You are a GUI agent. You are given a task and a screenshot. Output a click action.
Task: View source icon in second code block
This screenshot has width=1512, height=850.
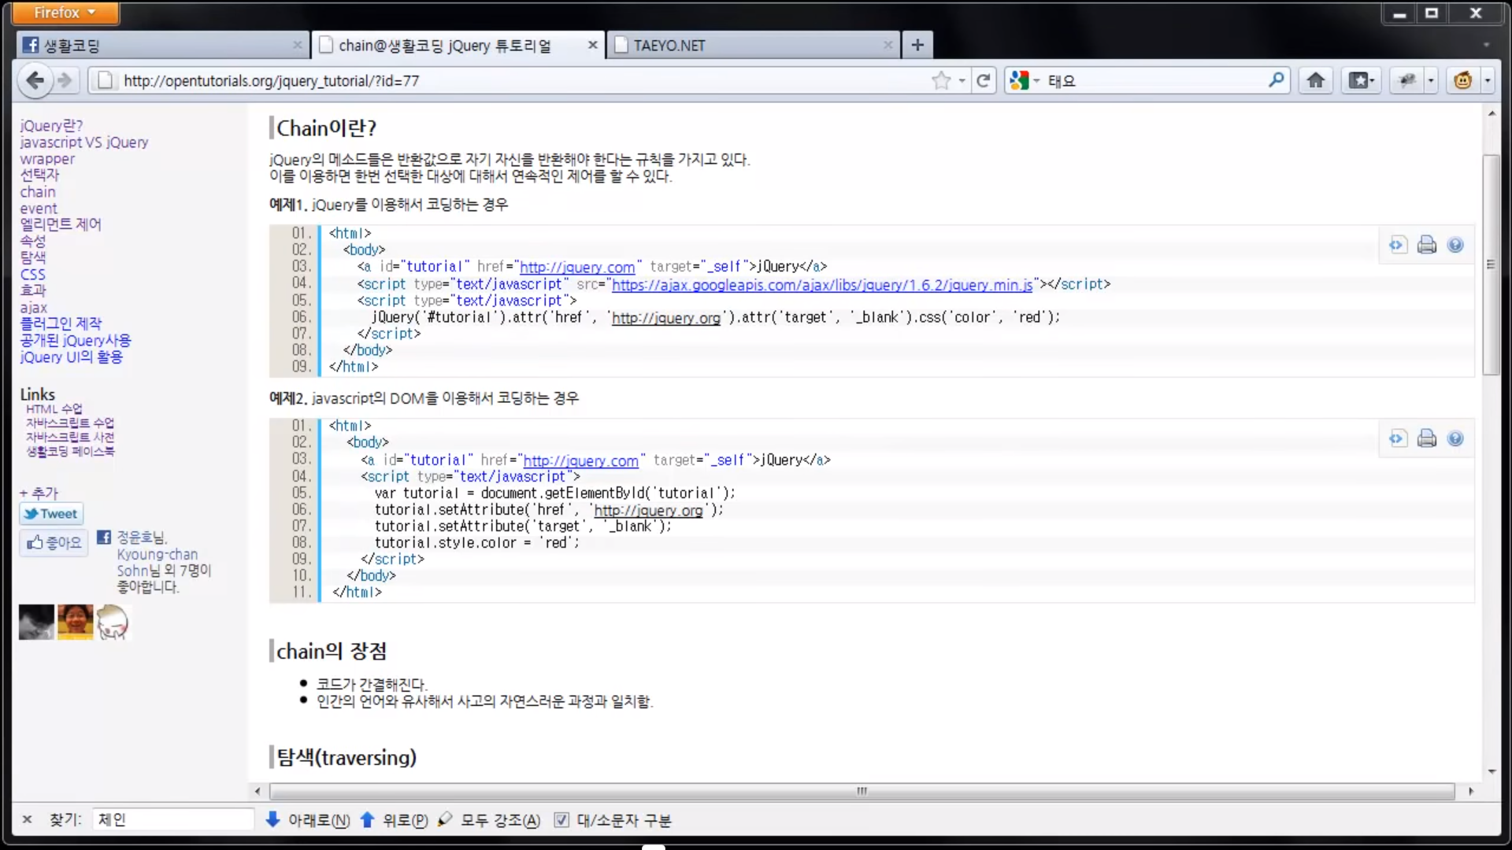click(x=1397, y=438)
